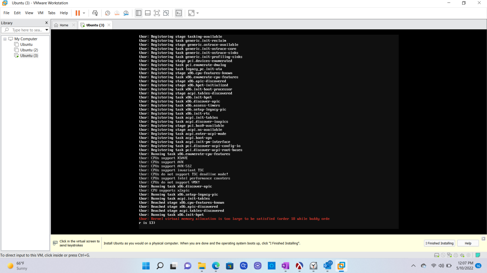The height and width of the screenshot is (273, 487).
Task: Dismiss the yellow install hint bar
Action: (483, 239)
